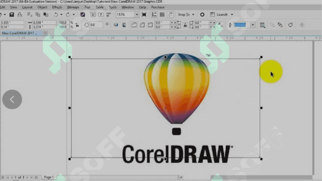Click the Publish to PDF icon

click(109, 15)
